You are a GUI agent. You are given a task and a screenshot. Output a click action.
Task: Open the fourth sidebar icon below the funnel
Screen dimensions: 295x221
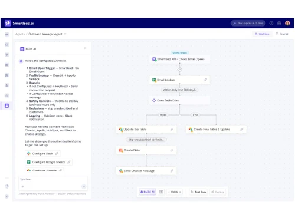(x=6, y=65)
